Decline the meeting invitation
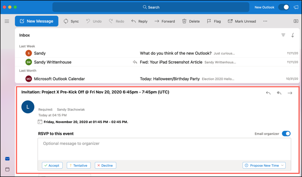The height and width of the screenshot is (177, 302). coord(105,165)
